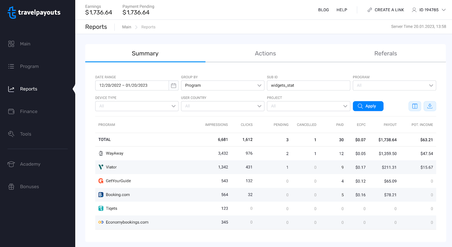The height and width of the screenshot is (247, 452).
Task: Open Academy section in sidebar
Action: [x=30, y=164]
